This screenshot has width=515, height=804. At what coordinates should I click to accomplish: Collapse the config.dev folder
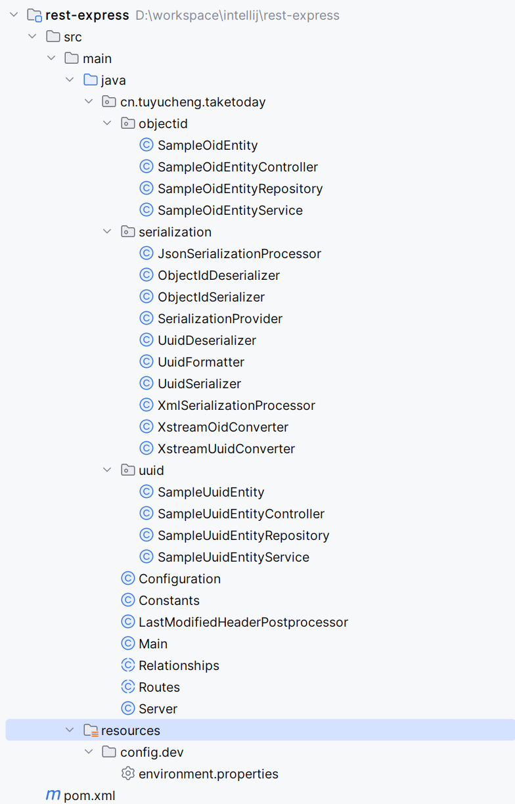tap(89, 752)
